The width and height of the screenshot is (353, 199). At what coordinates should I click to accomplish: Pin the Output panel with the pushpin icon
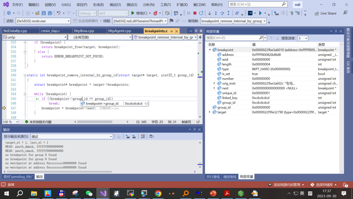point(194,130)
